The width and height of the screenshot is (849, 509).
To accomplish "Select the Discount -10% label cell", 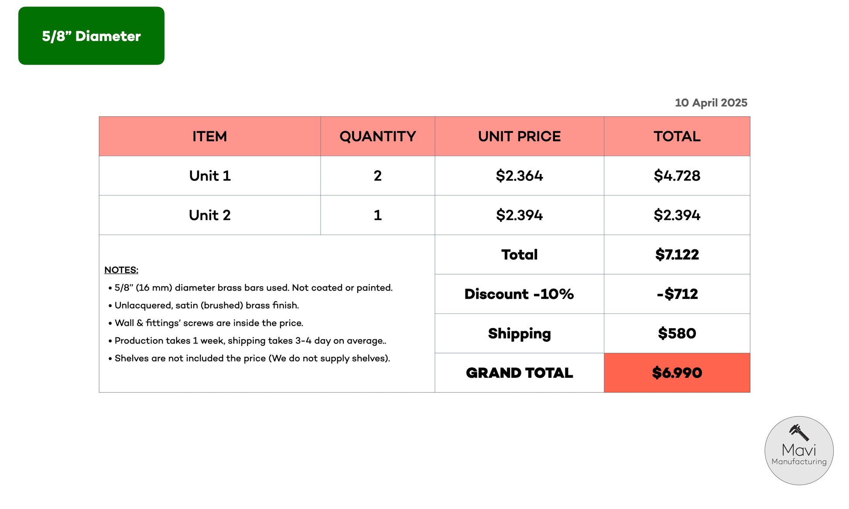I will tap(519, 294).
